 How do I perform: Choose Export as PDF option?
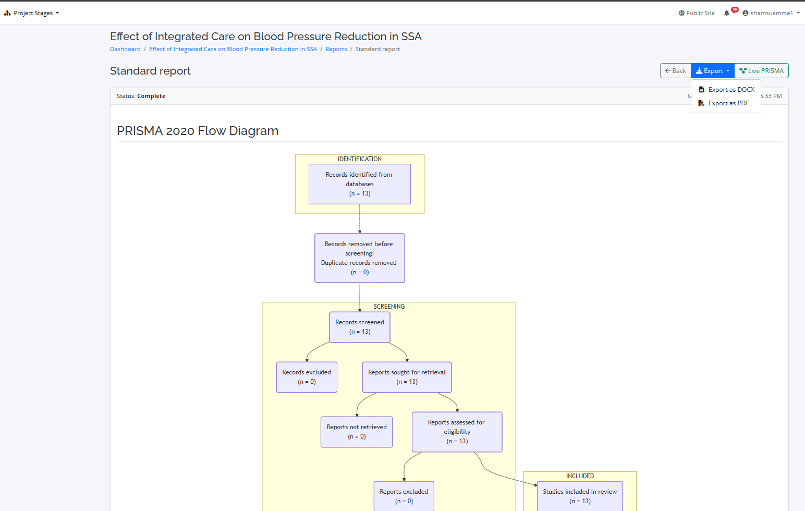pos(728,103)
